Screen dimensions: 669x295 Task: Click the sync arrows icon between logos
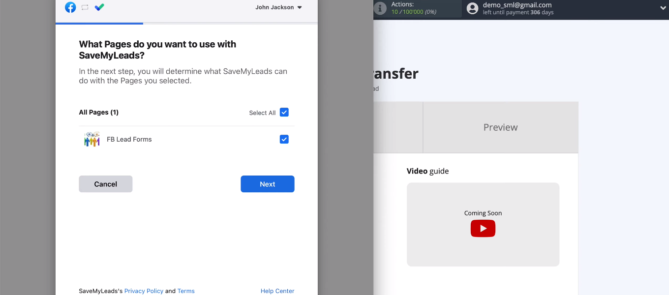pyautogui.click(x=85, y=7)
